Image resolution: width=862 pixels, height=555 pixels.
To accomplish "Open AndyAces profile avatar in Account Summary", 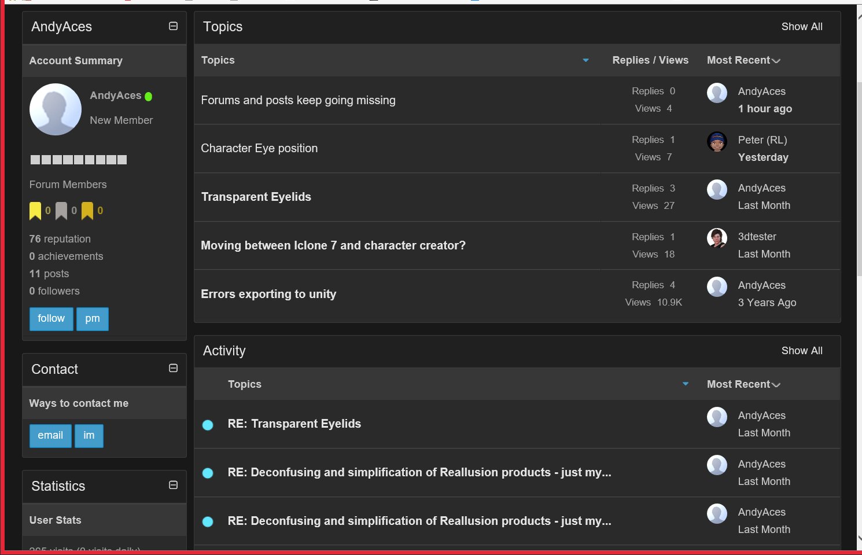I will [x=56, y=109].
